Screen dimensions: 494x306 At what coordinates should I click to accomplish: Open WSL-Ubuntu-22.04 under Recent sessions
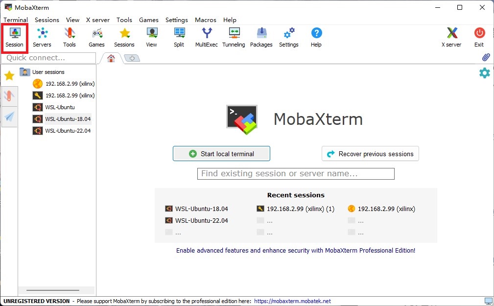tap(197, 221)
